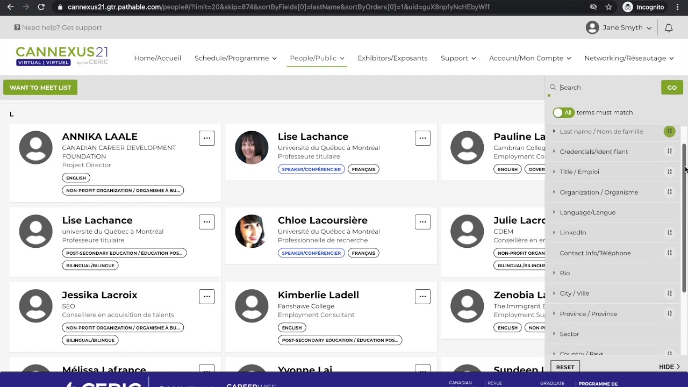Click the GO search button
Screen dimensions: 688x387
(672, 87)
